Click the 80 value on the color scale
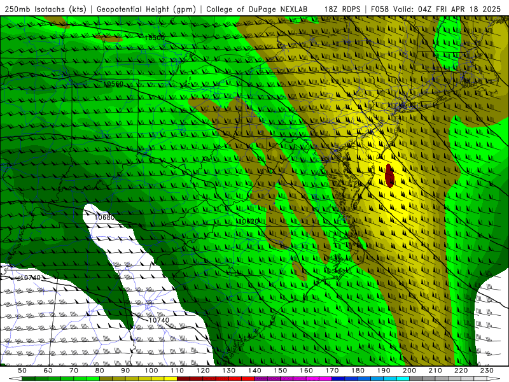This screenshot has height=382, width=509. 100,371
